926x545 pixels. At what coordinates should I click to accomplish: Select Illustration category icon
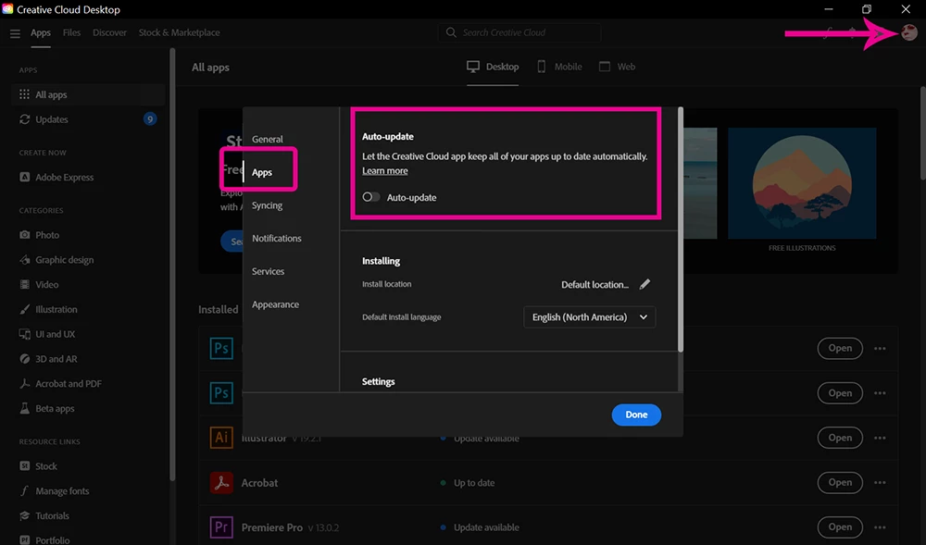click(25, 309)
